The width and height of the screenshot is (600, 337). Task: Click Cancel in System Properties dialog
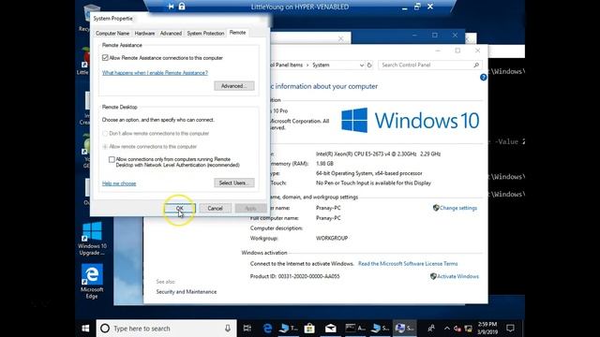click(x=215, y=208)
